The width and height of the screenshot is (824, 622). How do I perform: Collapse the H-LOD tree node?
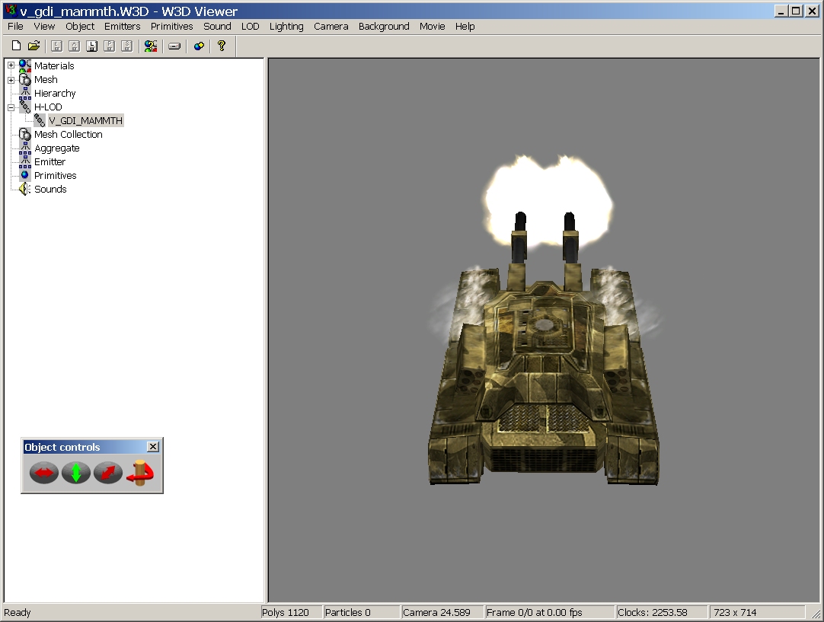coord(11,107)
